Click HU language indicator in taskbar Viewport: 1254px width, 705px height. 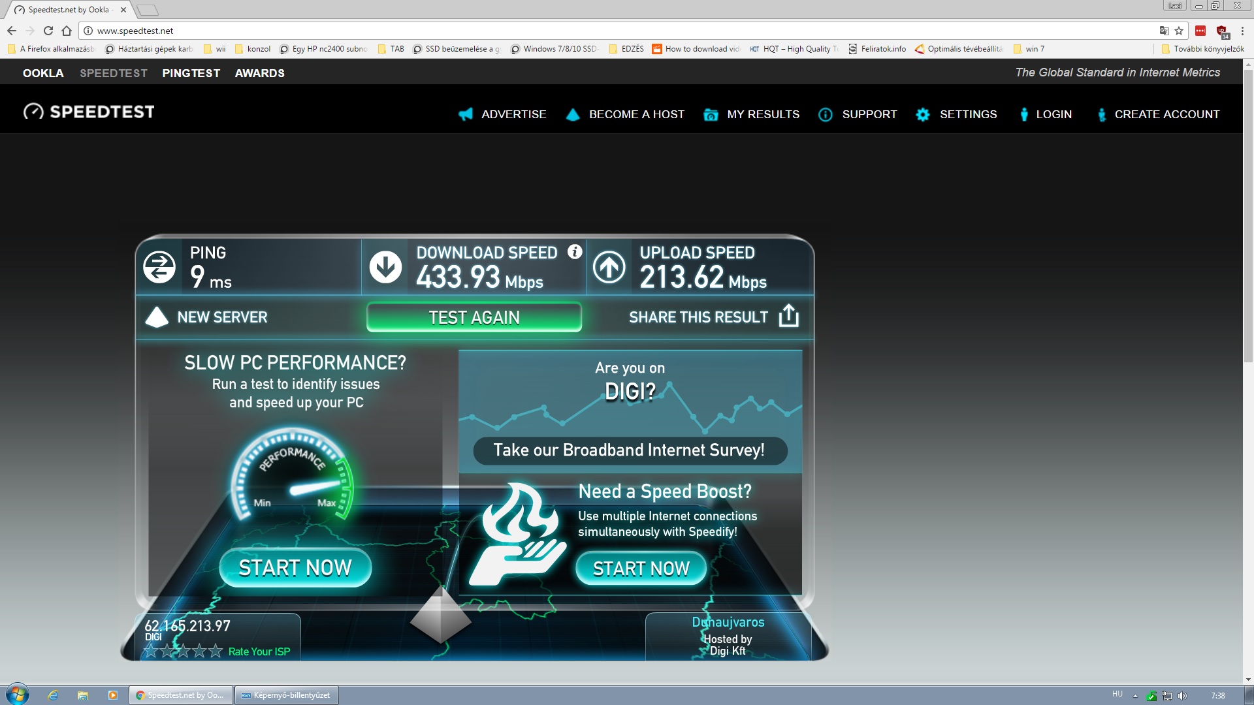tap(1117, 695)
